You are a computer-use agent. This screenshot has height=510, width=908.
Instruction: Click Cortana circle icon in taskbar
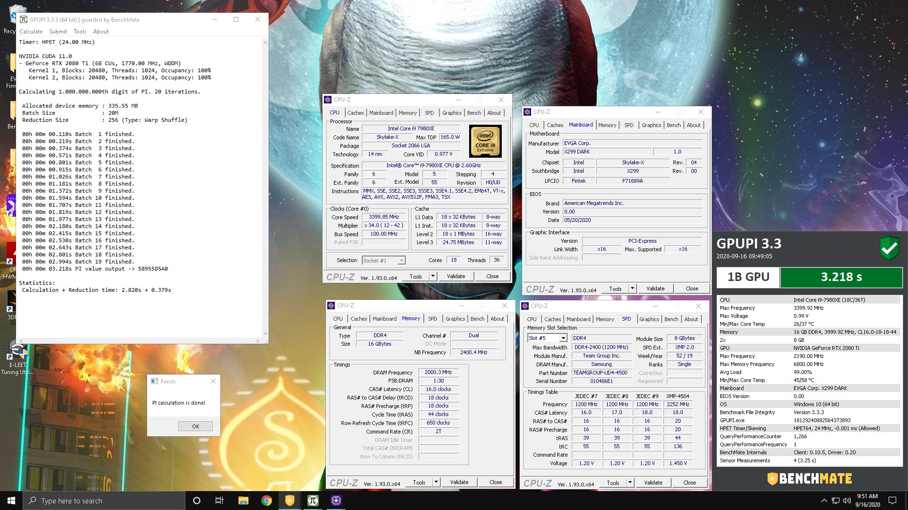point(197,501)
